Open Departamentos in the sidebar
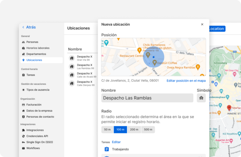 click(36, 54)
